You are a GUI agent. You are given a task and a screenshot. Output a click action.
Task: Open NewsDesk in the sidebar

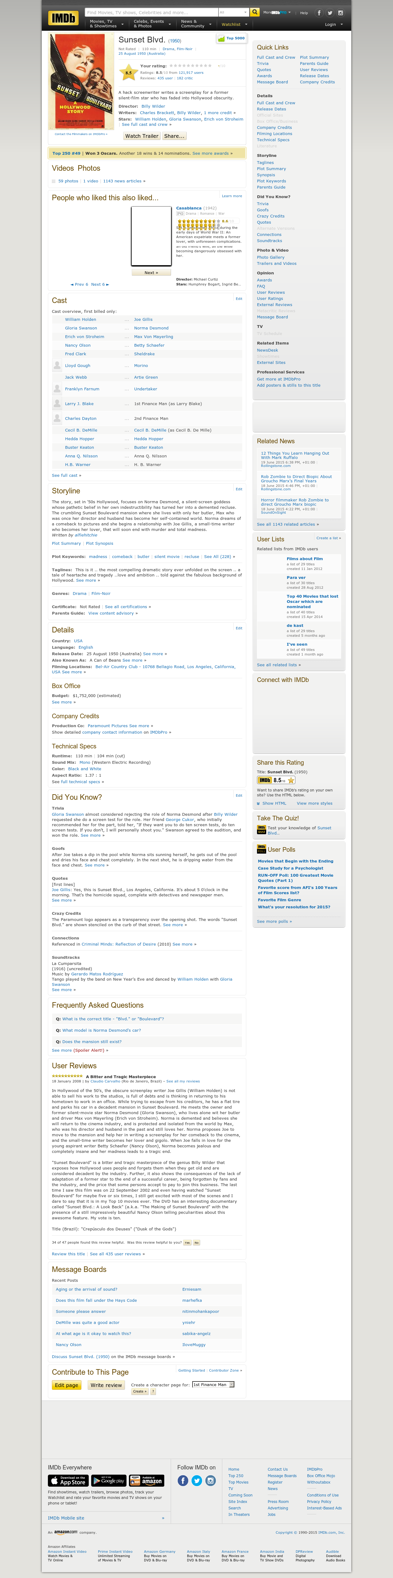click(267, 350)
